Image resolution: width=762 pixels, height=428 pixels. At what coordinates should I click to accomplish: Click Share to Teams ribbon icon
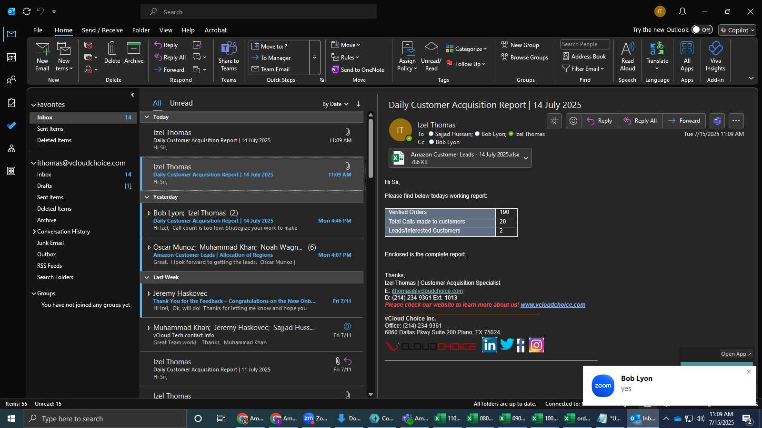pos(229,57)
